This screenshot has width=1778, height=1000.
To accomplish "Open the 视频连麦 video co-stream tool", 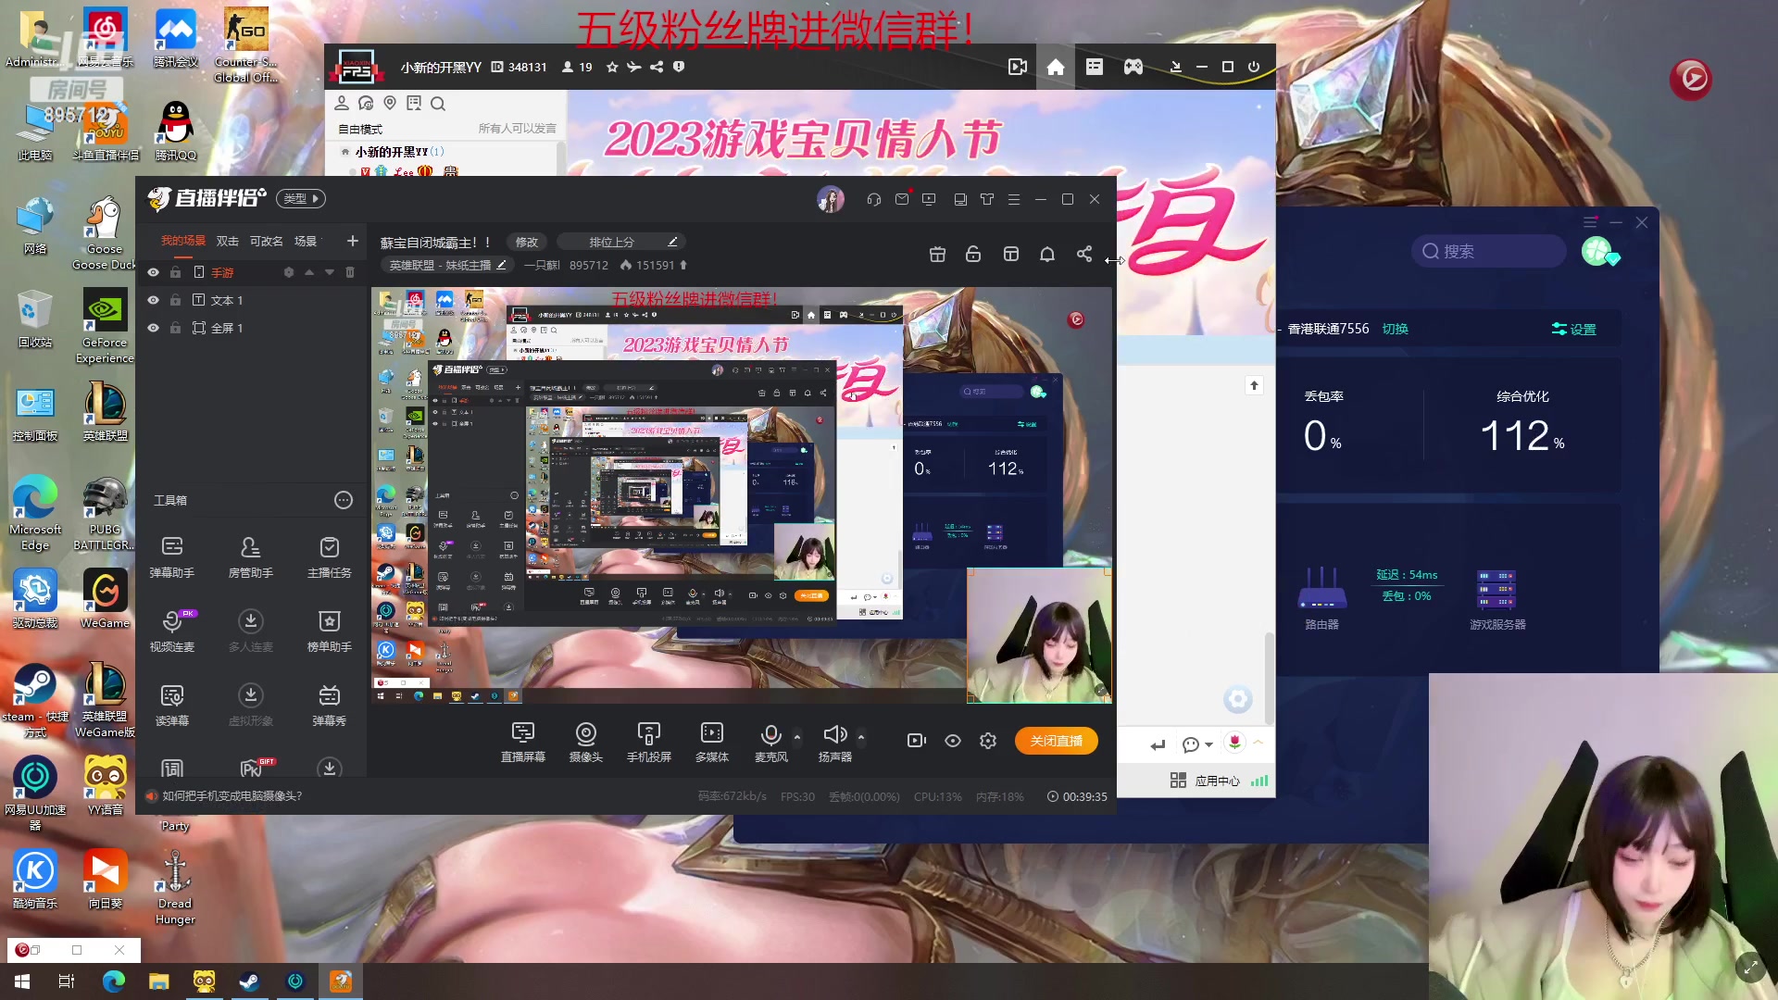I will (x=171, y=631).
